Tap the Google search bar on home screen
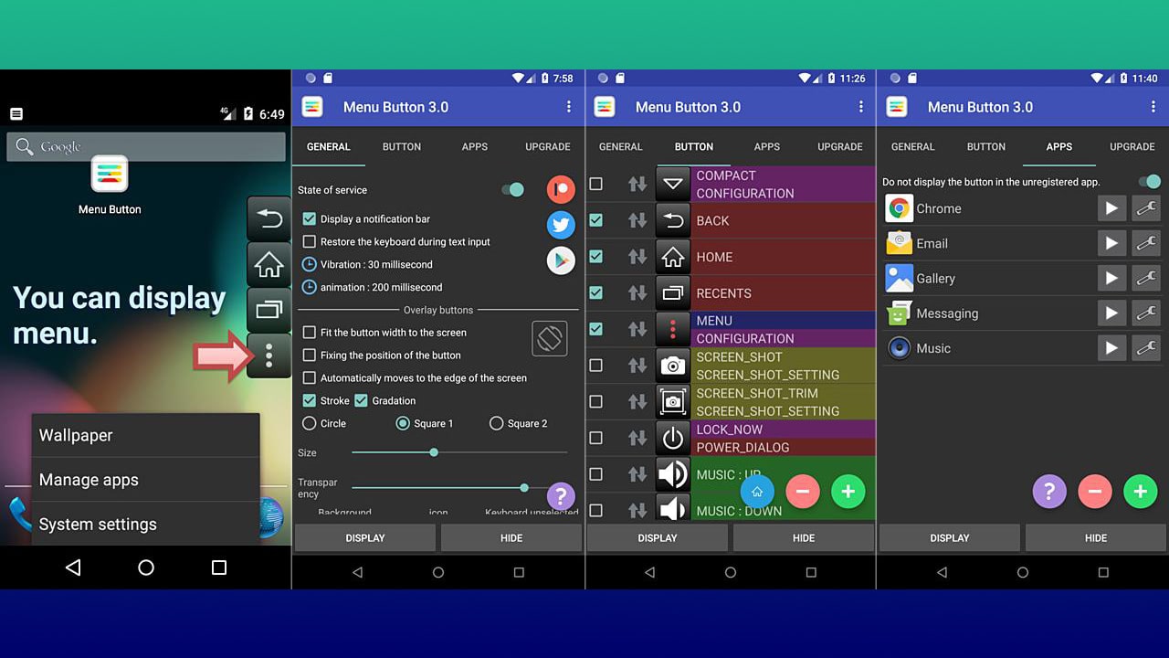 click(146, 146)
